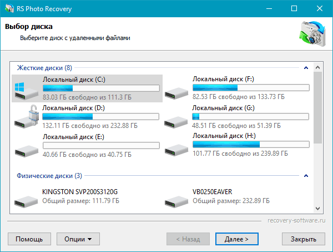Viewport: 333px width, 252px height.
Task: Click the RS Photo Recovery title bar icon
Action: (x=9, y=8)
